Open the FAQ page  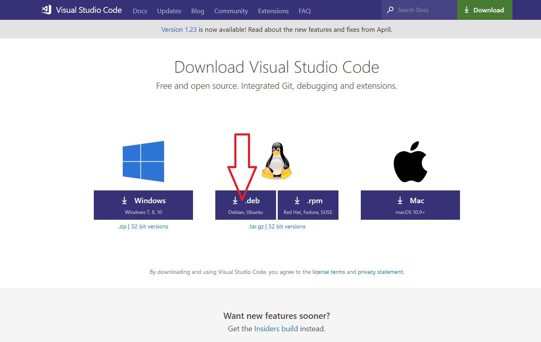click(305, 11)
